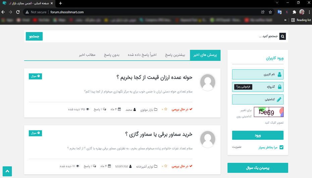Show hidden bookmarks with double chevron
The width and height of the screenshot is (312, 178).
tap(285, 20)
